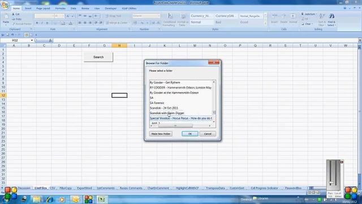Align cell text to the left

click(x=80, y=23)
